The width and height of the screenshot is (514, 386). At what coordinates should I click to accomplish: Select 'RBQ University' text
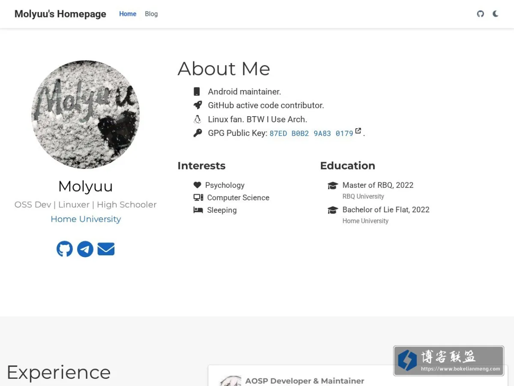363,196
